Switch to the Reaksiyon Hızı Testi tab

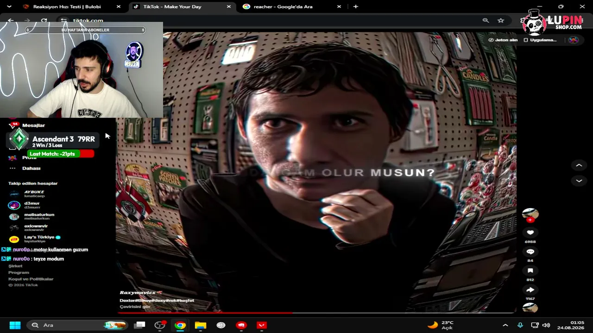67,6
